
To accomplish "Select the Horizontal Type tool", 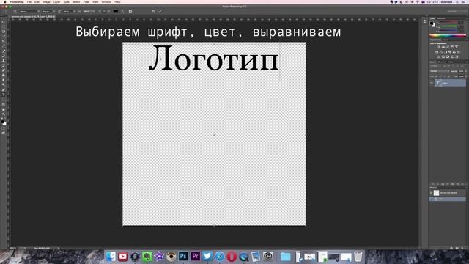I will coord(4,95).
